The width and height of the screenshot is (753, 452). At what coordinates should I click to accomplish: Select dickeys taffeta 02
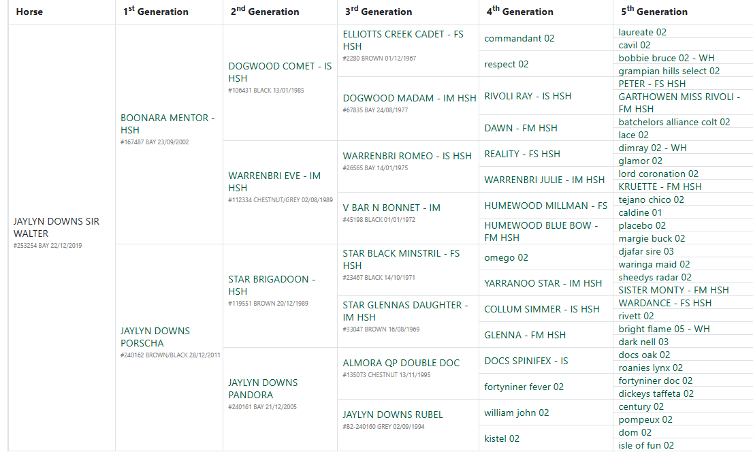[656, 394]
